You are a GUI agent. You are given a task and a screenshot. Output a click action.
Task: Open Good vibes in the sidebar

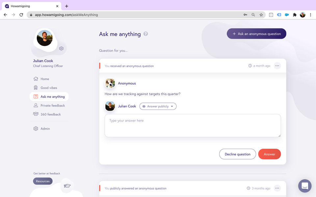coord(49,88)
